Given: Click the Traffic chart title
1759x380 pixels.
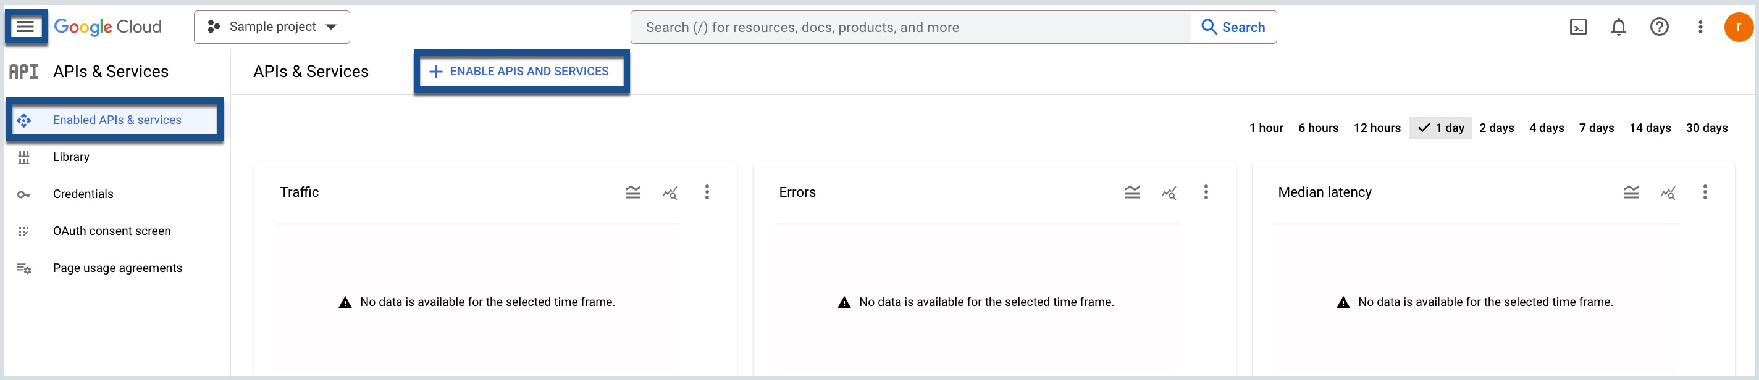Looking at the screenshot, I should point(299,192).
